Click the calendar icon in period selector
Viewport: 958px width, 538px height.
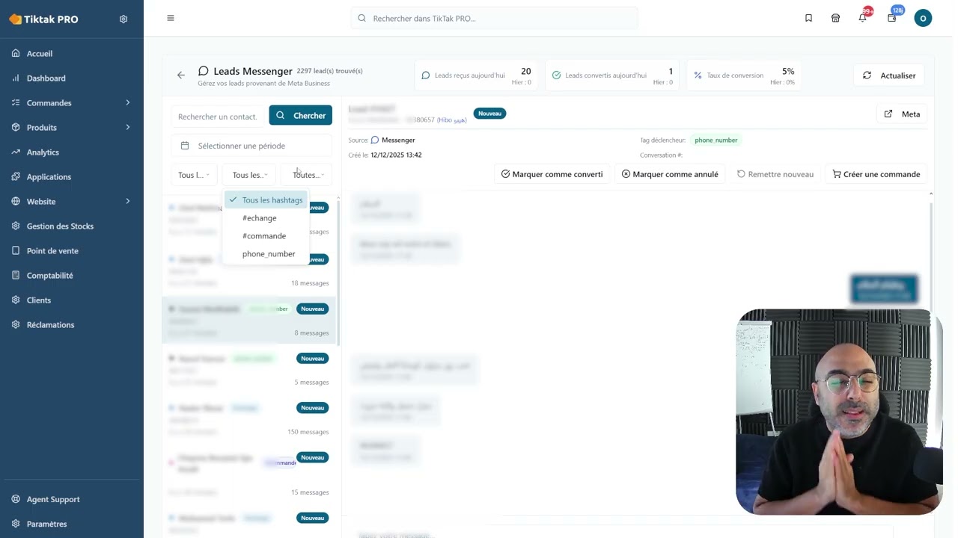[x=185, y=146]
